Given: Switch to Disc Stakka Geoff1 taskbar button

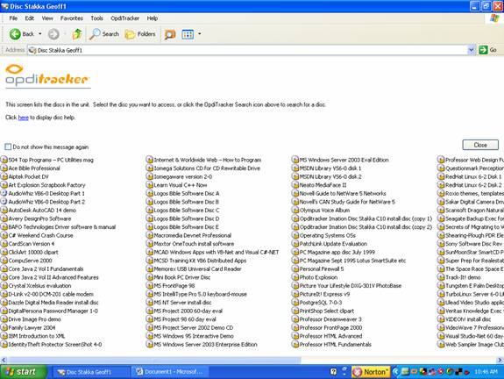Looking at the screenshot, I should [x=90, y=372].
